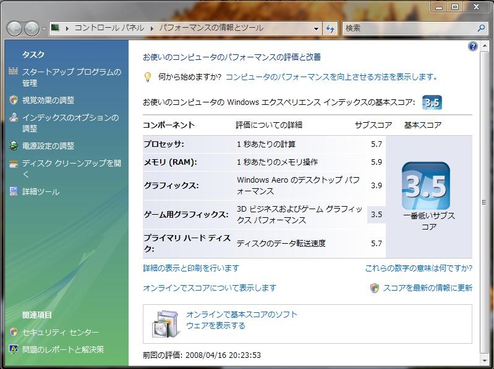Open 詳細ツール task
This screenshot has height=369, width=494.
click(41, 191)
